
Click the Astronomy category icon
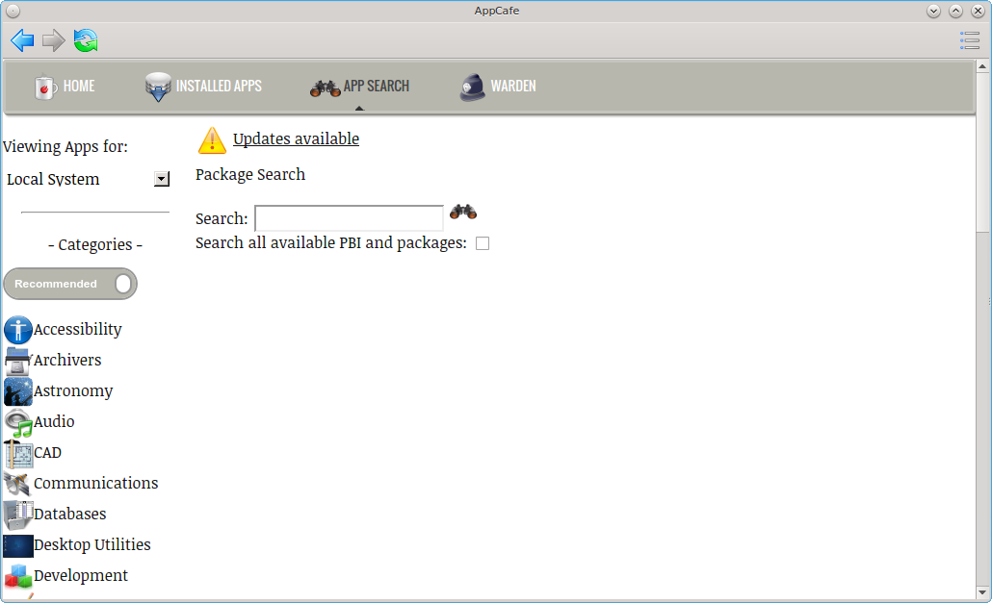tap(17, 391)
